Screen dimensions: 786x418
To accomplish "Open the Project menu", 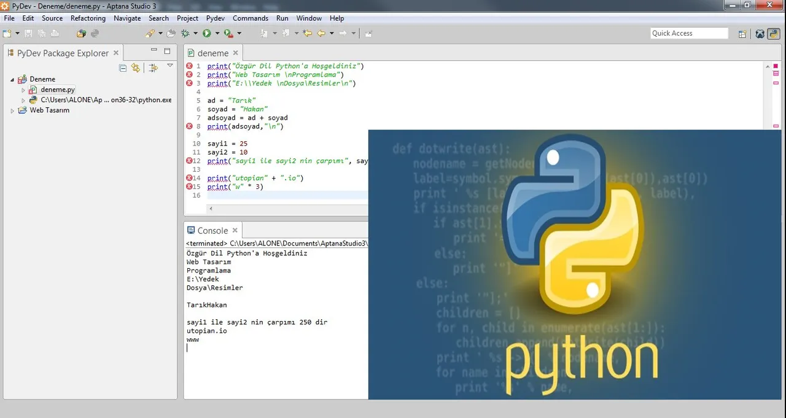I will (x=187, y=18).
